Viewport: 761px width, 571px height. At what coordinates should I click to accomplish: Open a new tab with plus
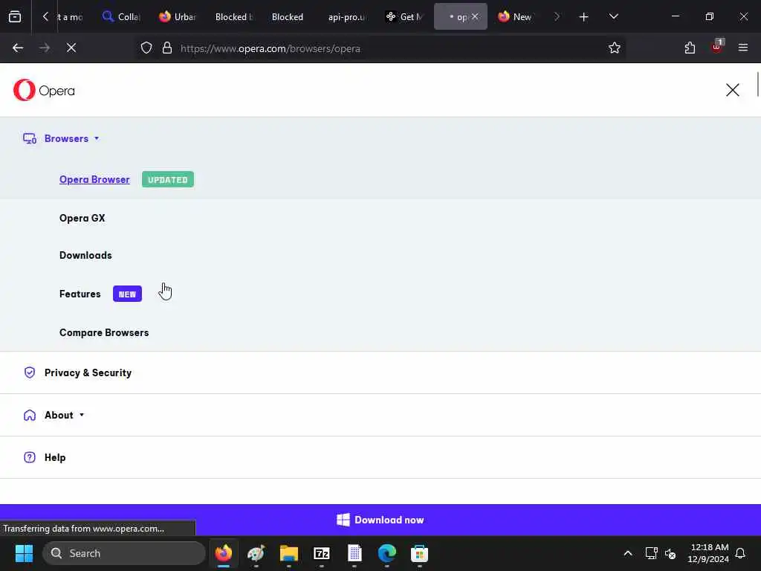[584, 17]
